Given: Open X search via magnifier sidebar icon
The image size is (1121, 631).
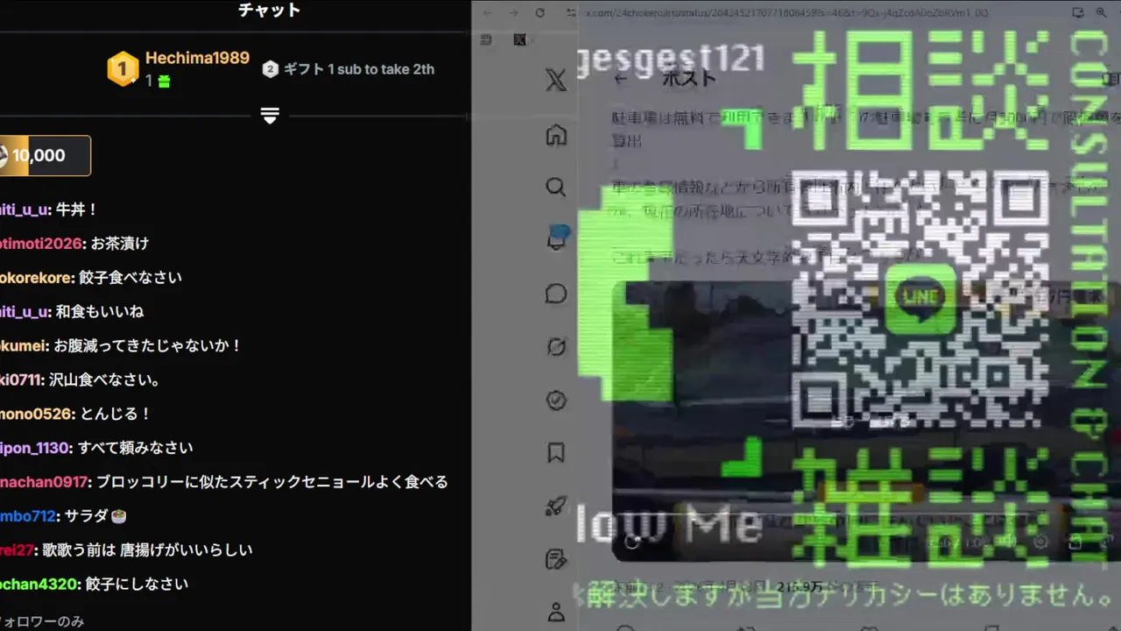Looking at the screenshot, I should (556, 188).
